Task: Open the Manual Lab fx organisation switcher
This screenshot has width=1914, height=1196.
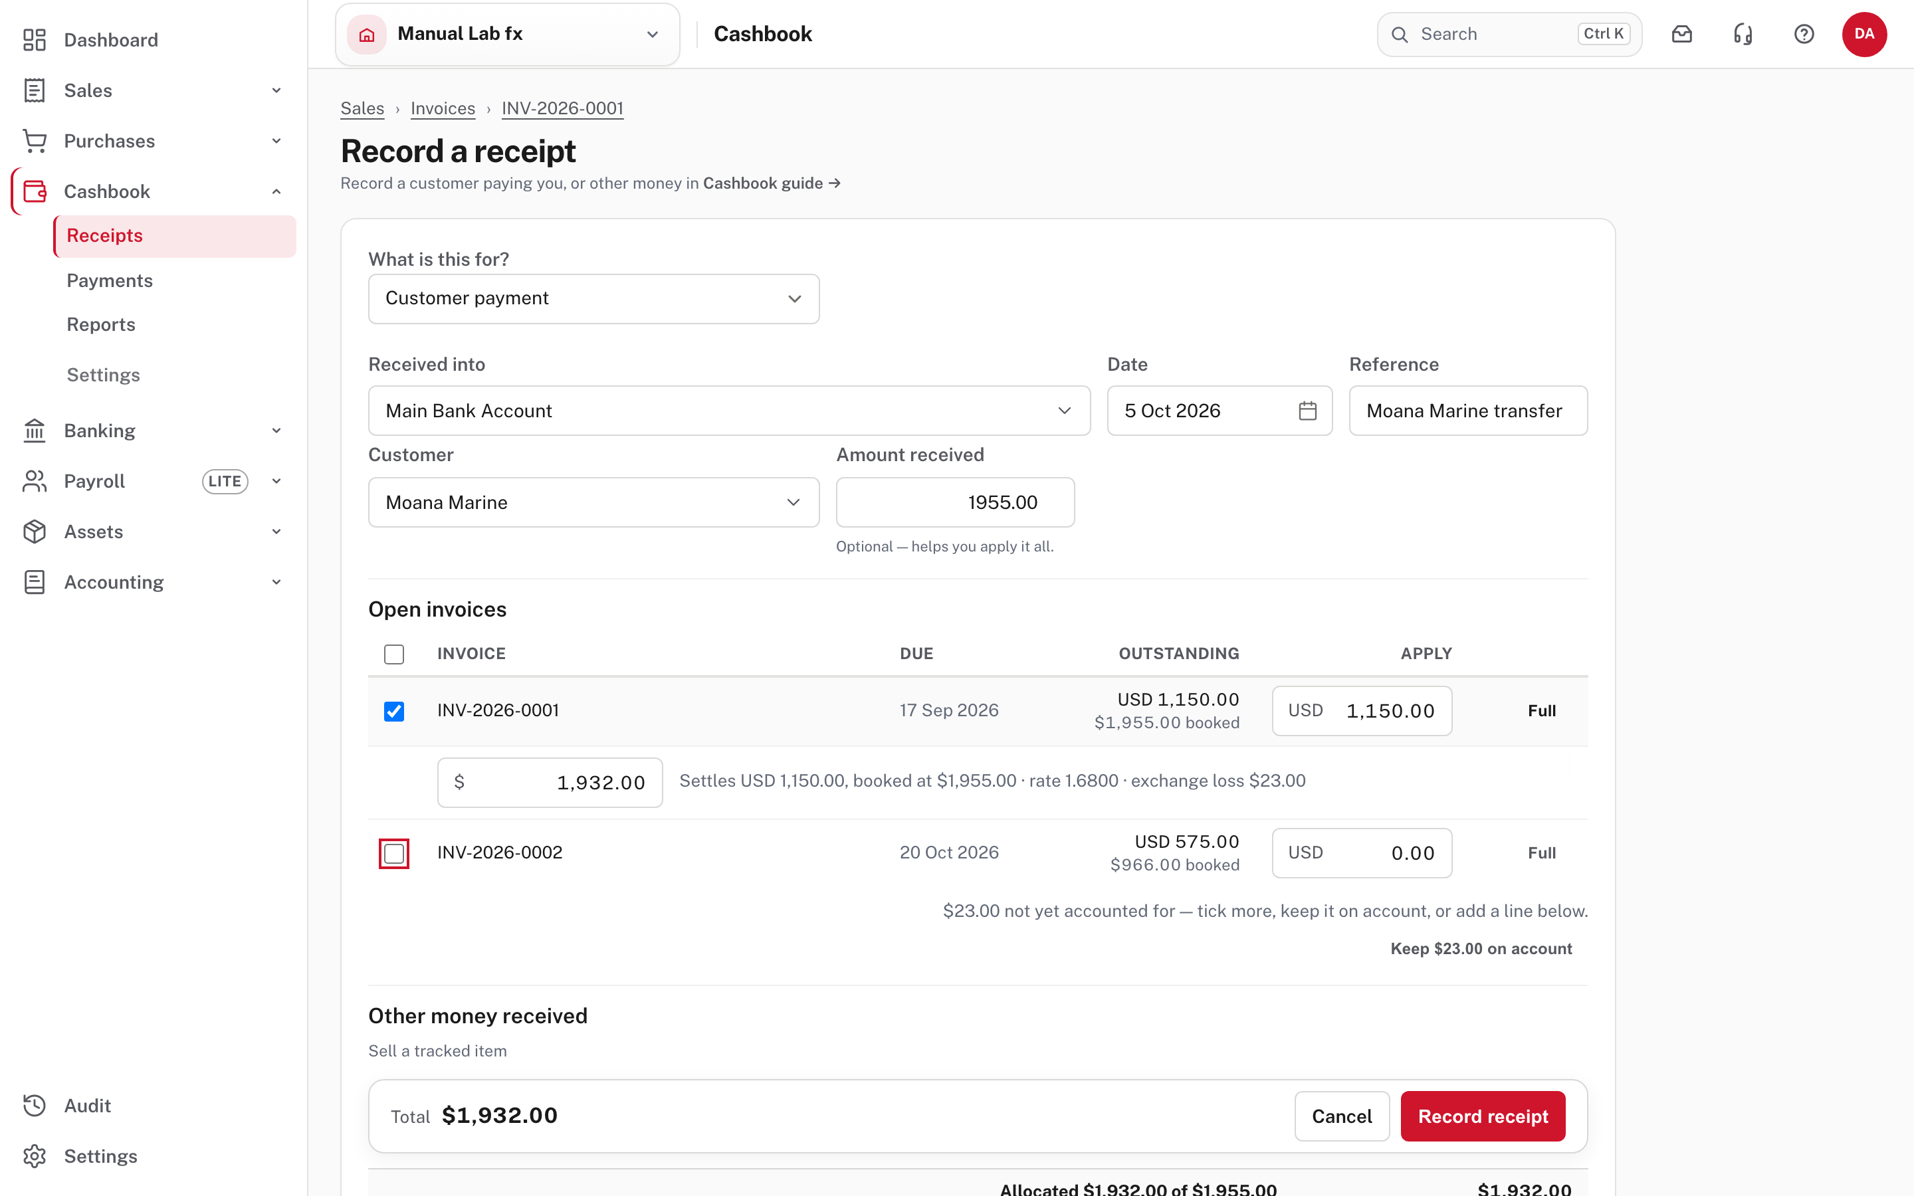Action: tap(507, 34)
